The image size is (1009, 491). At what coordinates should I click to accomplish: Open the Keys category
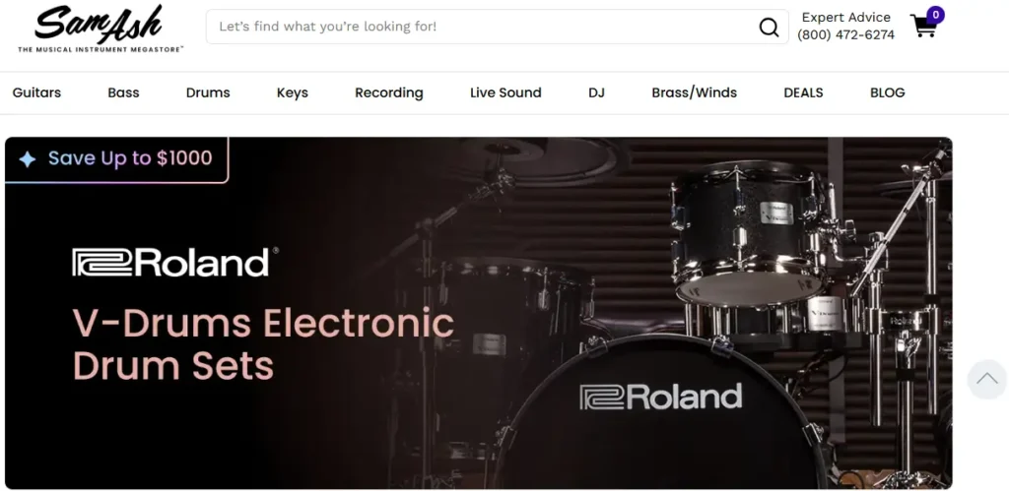(x=292, y=92)
